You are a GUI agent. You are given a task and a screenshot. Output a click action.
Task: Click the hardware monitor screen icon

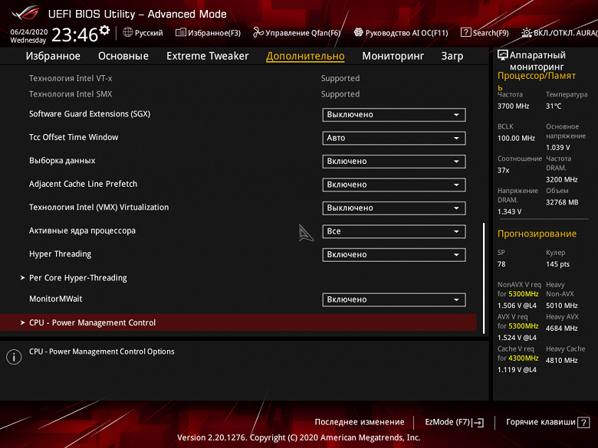503,55
